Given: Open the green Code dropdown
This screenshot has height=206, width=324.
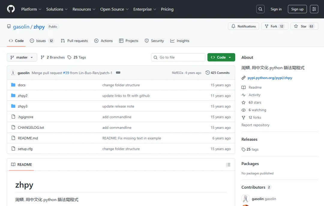Looking at the screenshot, I should click(x=221, y=57).
